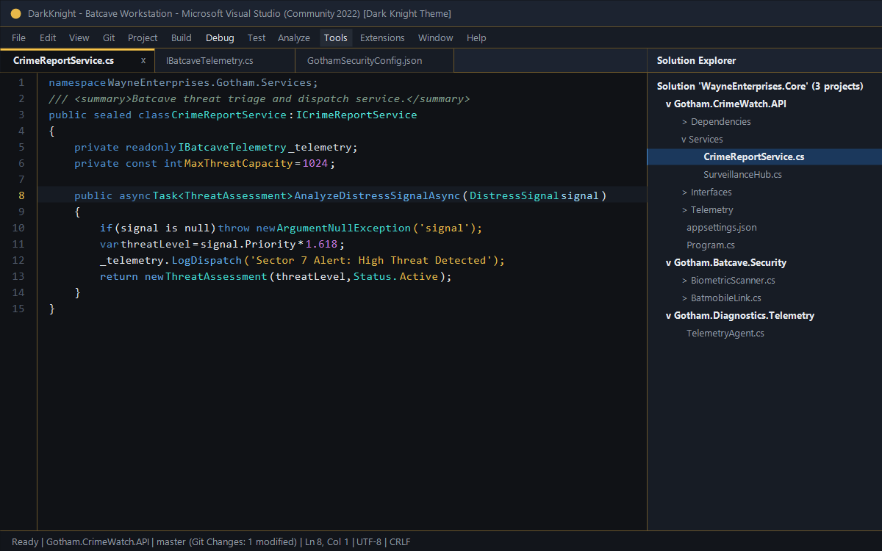Close the CrimeReportService.cs tab
The width and height of the screenshot is (882, 551).
pos(143,60)
